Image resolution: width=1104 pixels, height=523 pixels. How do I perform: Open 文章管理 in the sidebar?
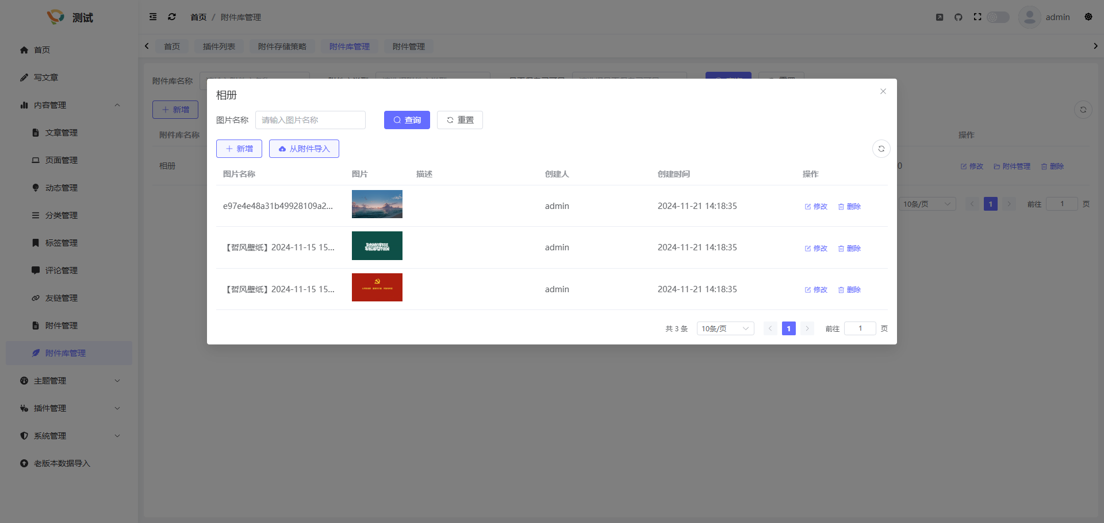click(61, 133)
